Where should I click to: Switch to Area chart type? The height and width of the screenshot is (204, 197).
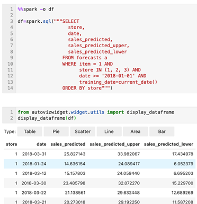(136, 131)
